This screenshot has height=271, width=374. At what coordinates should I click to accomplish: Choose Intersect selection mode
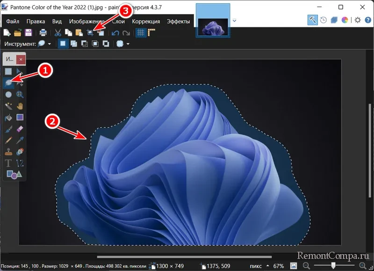pyautogui.click(x=95, y=44)
